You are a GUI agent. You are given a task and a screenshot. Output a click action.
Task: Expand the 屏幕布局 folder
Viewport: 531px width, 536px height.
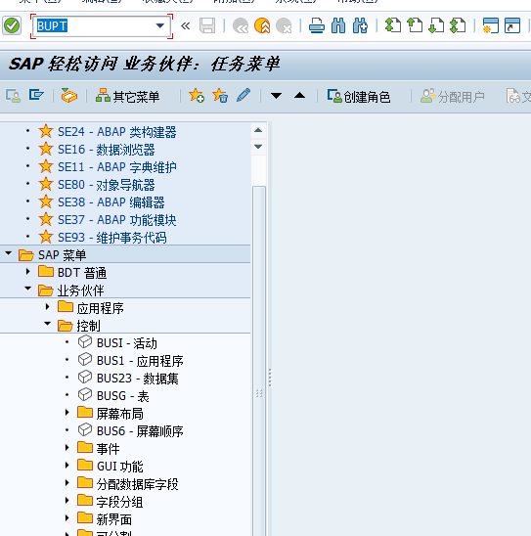point(66,413)
